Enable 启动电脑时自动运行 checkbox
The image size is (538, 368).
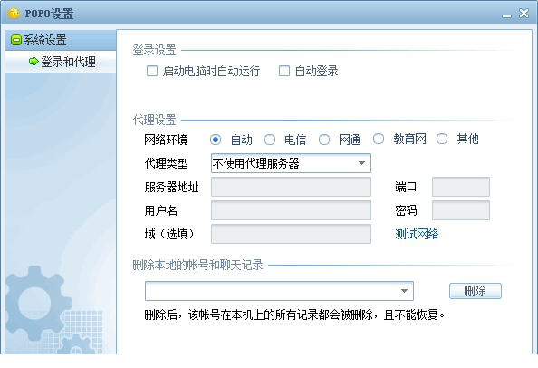(x=152, y=71)
